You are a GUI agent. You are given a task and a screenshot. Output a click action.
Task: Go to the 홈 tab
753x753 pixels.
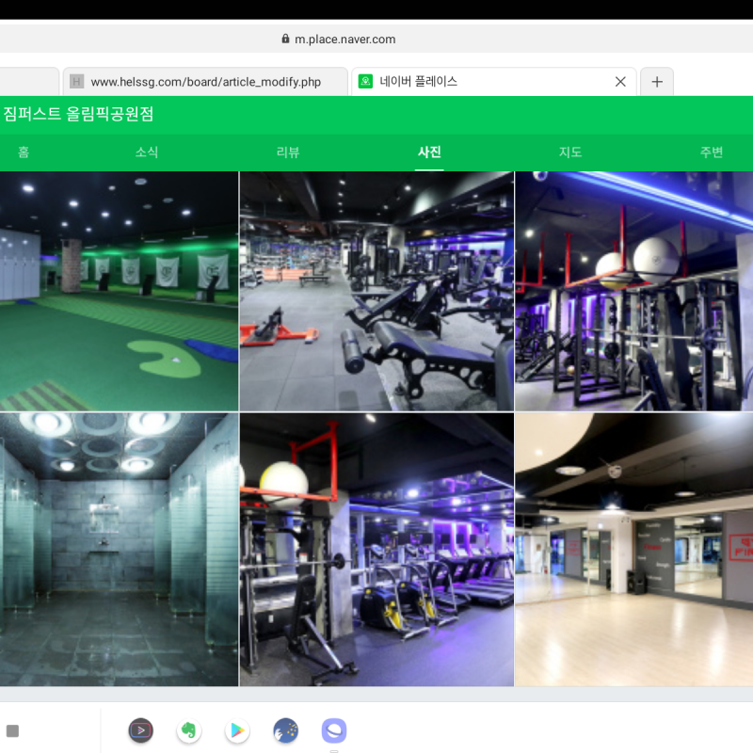pyautogui.click(x=24, y=152)
